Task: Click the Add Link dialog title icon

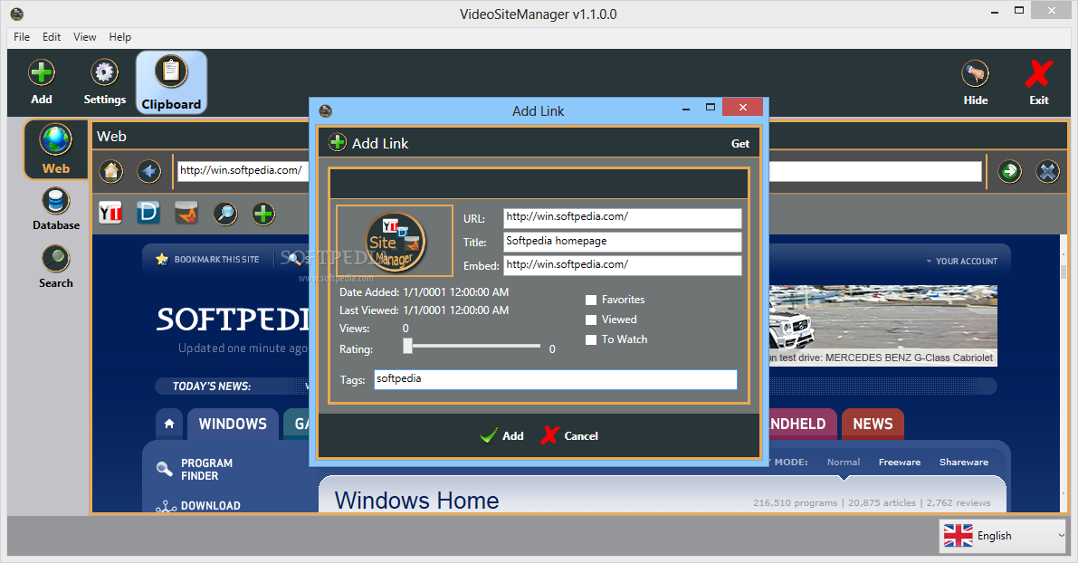Action: click(326, 110)
